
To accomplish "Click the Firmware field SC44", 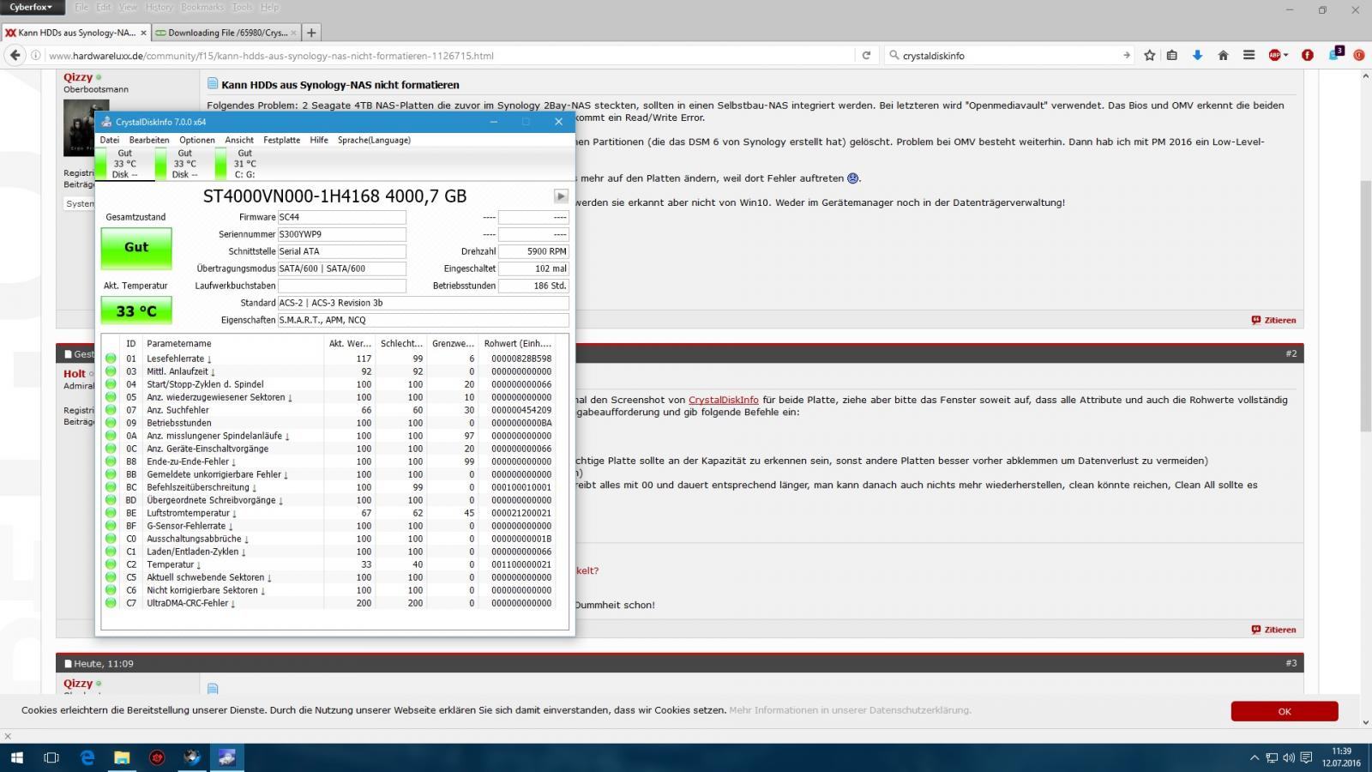I will coord(341,217).
